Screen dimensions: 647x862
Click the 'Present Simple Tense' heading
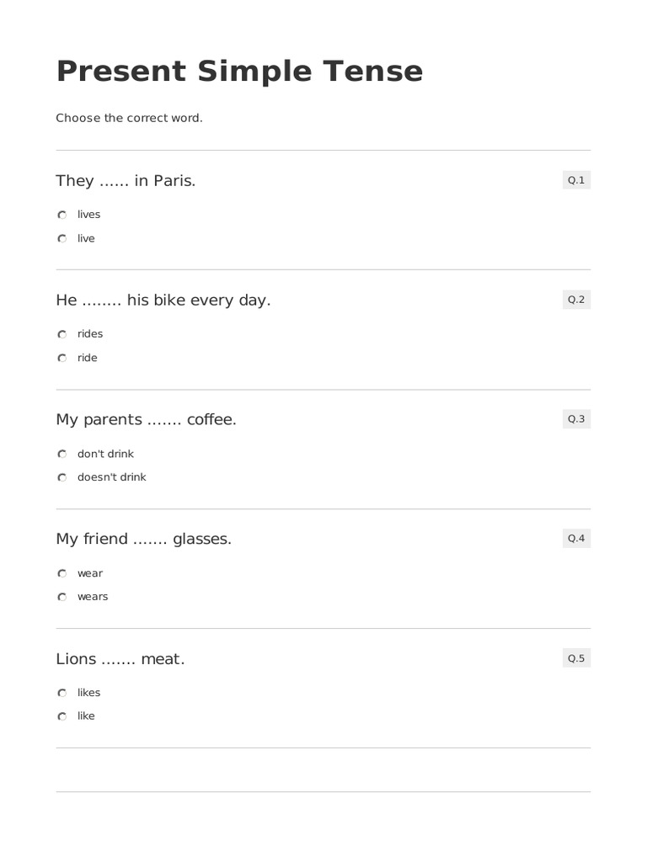[x=239, y=72]
